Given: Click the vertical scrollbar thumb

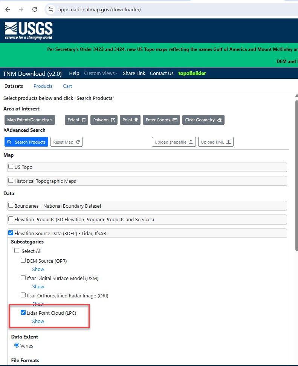Looking at the screenshot, I should tap(296, 175).
